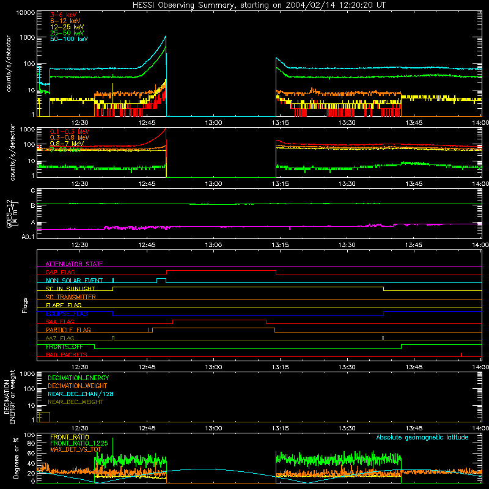The width and height of the screenshot is (489, 489).
Task: Click the small olive decimation box at plot start
Action: point(44,417)
